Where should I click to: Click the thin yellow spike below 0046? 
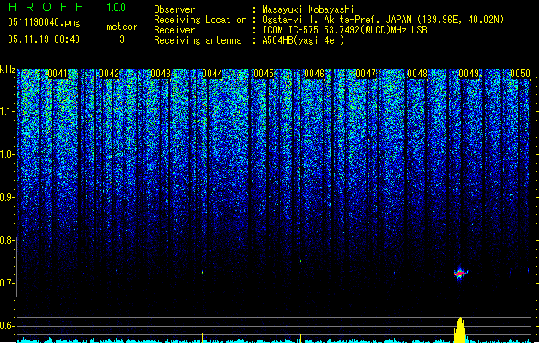click(301, 338)
